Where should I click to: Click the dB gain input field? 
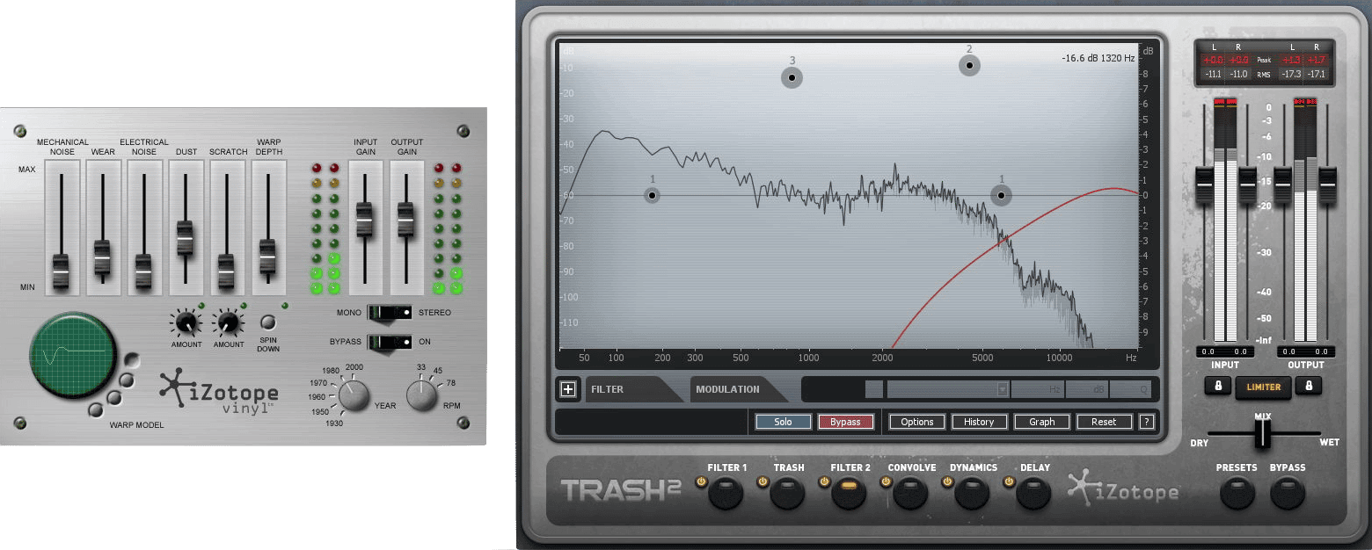[1086, 389]
